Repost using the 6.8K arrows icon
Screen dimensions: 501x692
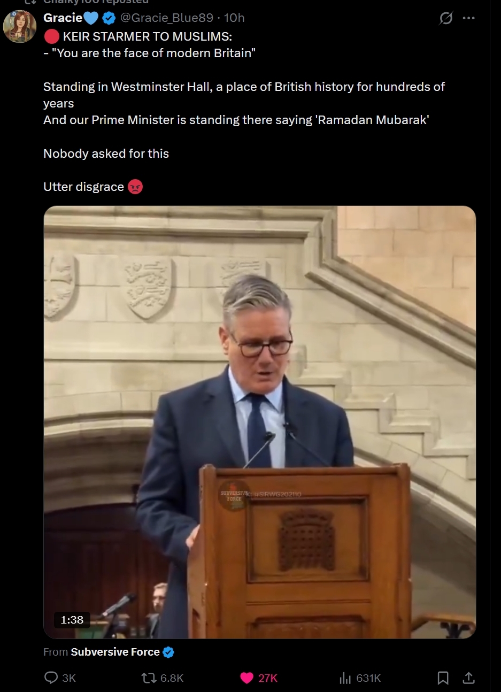148,678
